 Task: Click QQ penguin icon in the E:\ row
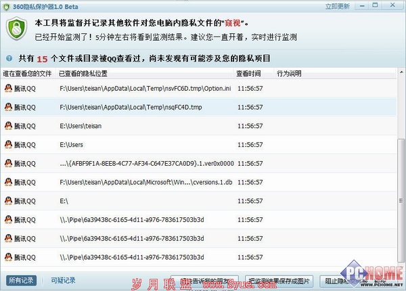[8, 201]
